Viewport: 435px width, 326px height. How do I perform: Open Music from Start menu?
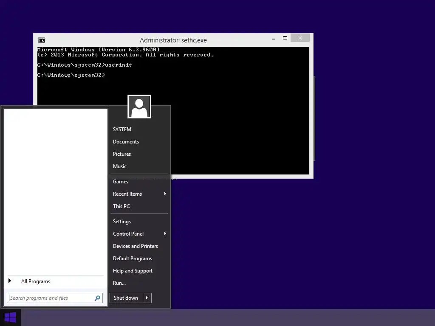pos(119,166)
